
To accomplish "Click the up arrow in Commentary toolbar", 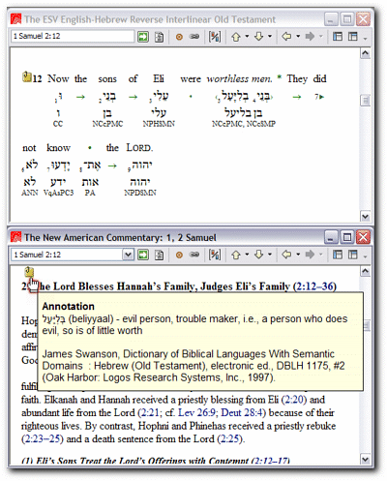I will 236,255.
